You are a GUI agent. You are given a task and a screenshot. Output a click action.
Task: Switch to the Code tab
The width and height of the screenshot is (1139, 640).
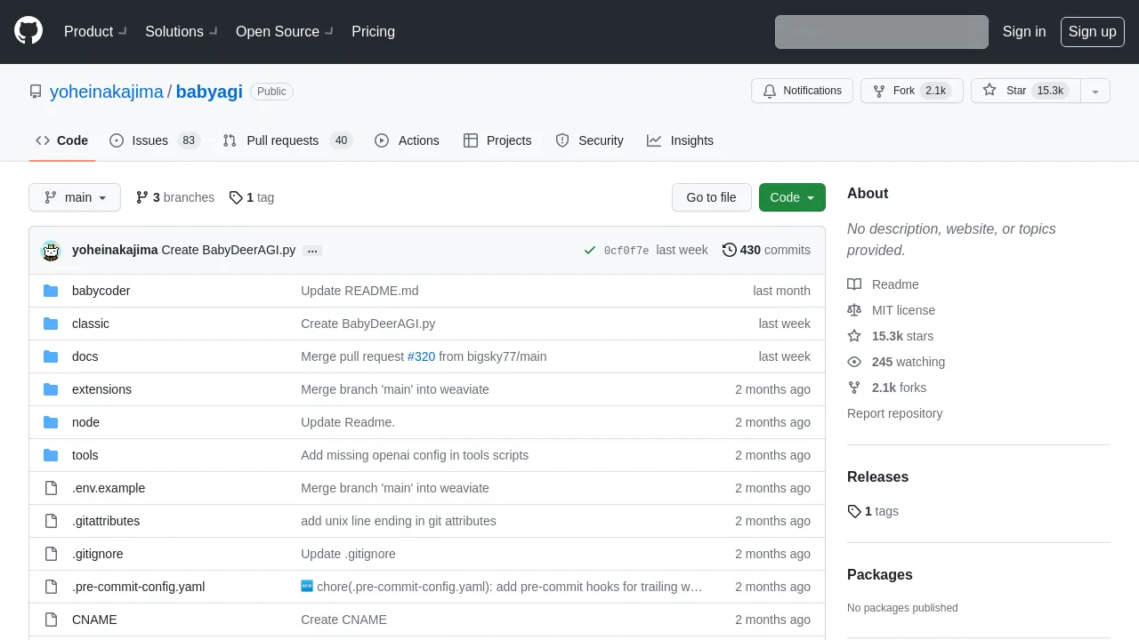point(62,140)
